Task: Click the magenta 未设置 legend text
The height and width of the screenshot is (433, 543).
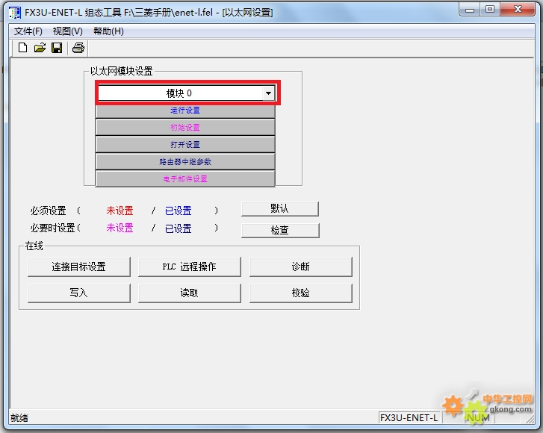Action: [120, 228]
